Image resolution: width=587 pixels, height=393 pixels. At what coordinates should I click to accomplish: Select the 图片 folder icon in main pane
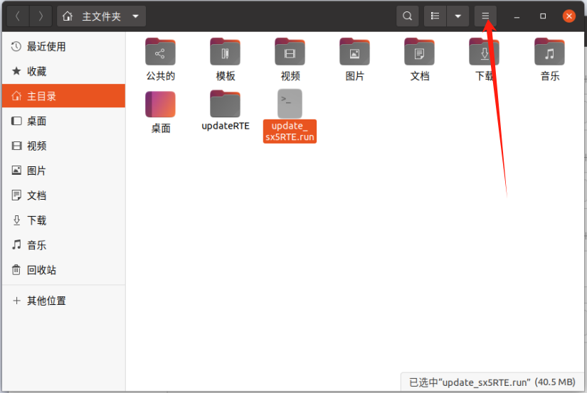[354, 52]
